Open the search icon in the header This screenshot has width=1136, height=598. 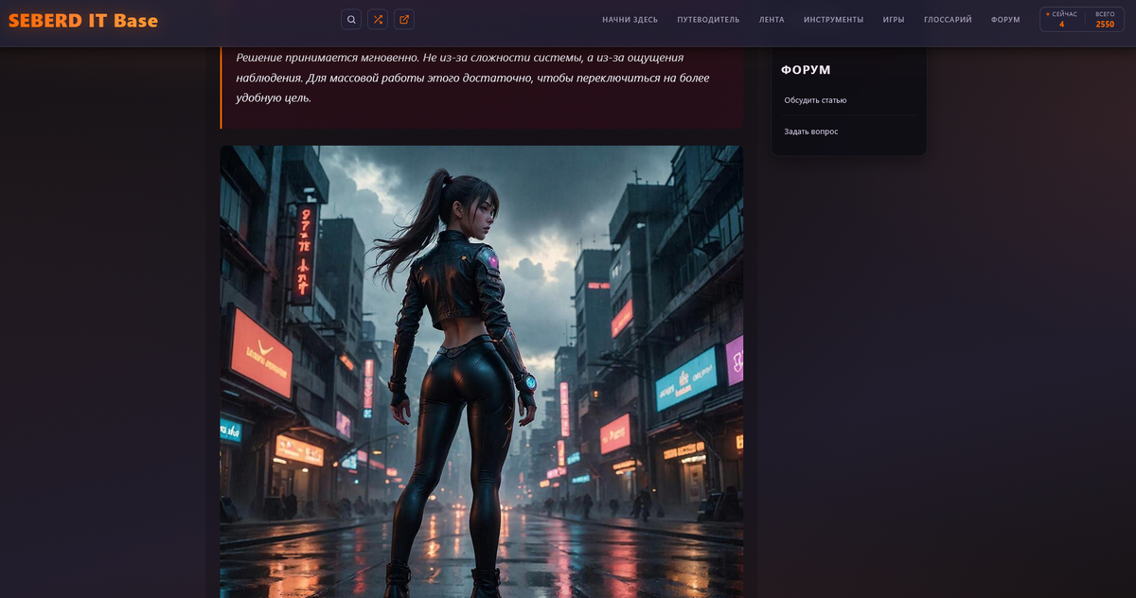(351, 20)
